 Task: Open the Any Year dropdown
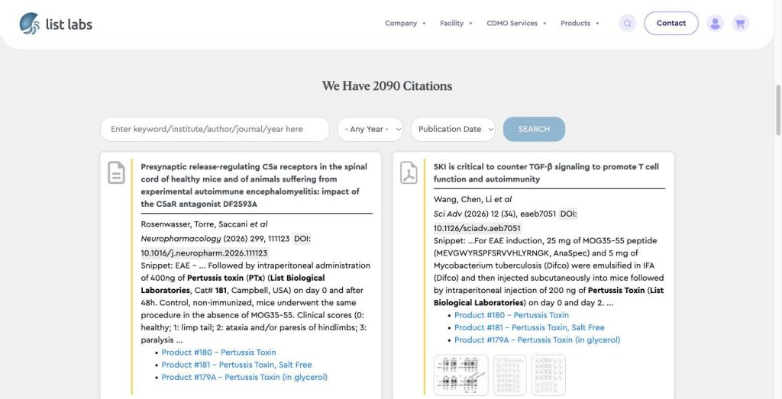[370, 129]
